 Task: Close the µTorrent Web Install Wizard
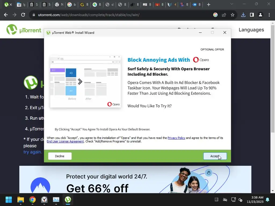[x=225, y=32]
